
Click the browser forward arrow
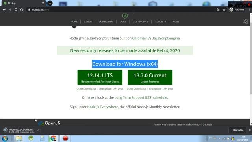click(10, 9)
